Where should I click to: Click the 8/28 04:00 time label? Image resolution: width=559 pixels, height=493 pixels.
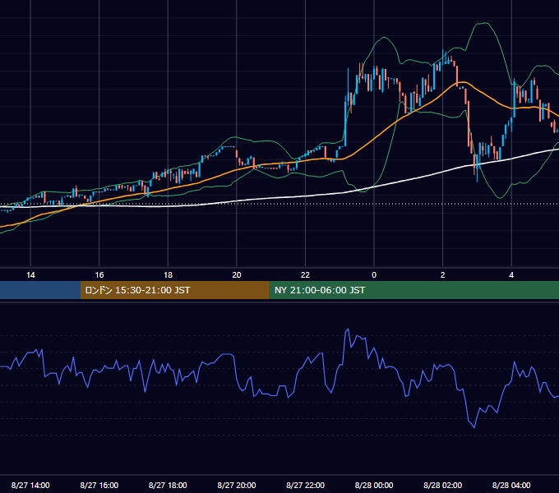click(511, 485)
